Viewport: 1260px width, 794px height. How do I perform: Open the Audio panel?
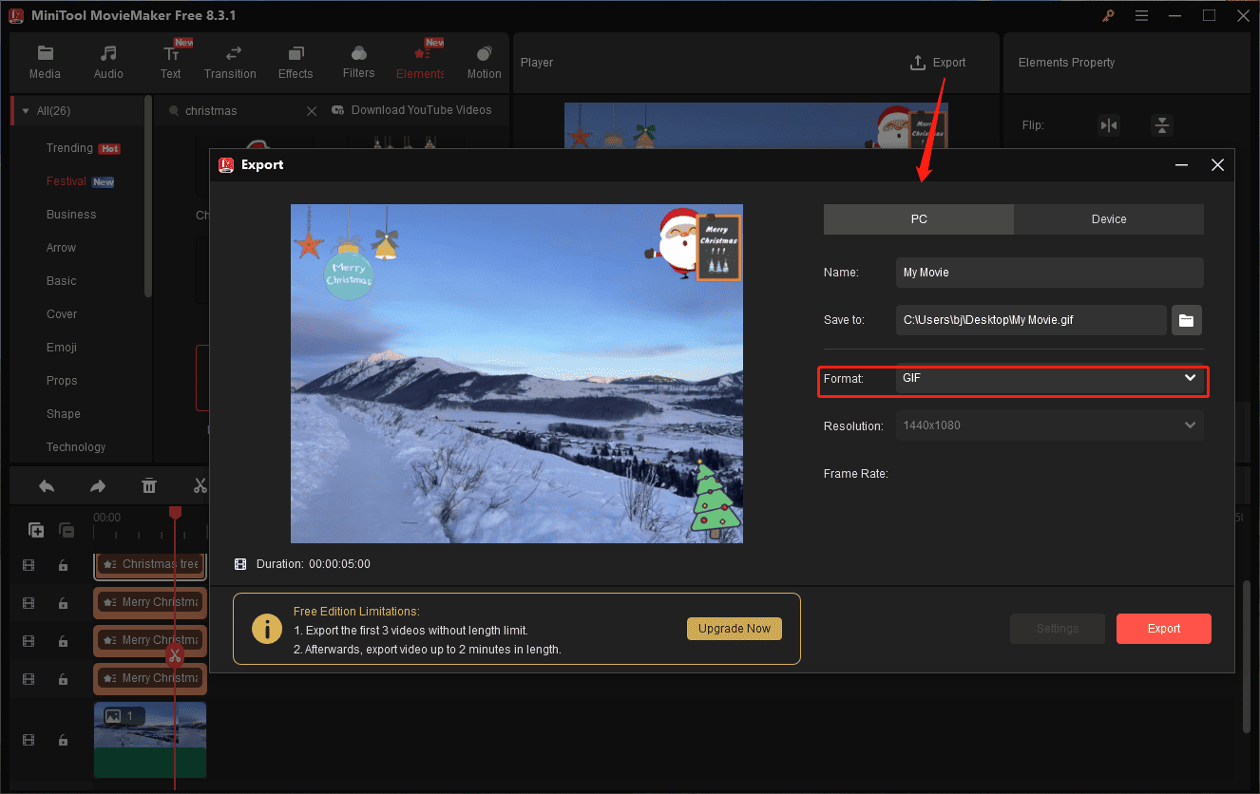coord(107,61)
